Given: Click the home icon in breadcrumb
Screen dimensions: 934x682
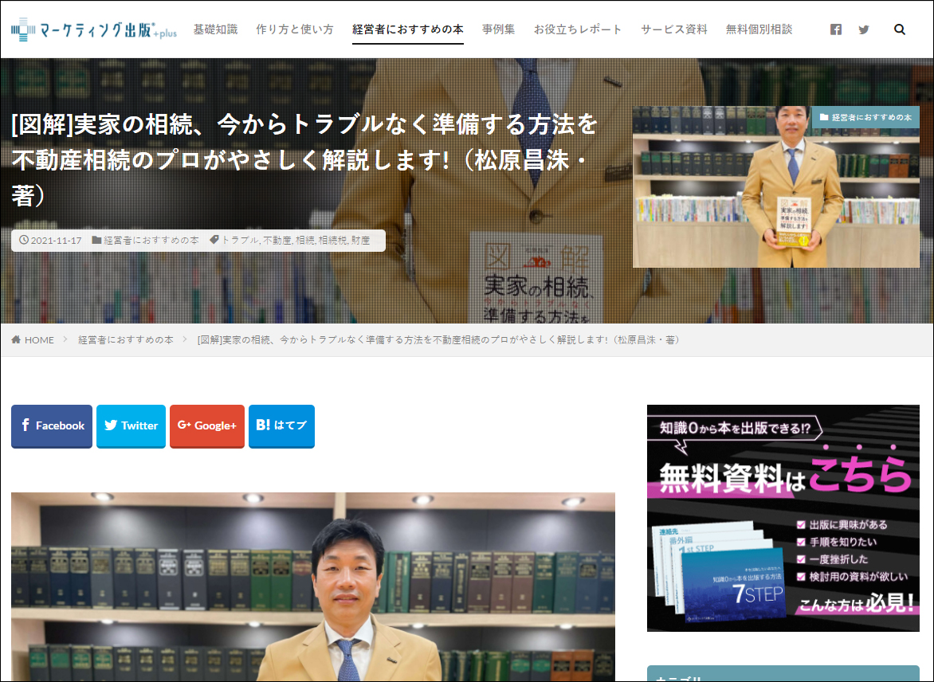Looking at the screenshot, I should tap(16, 339).
